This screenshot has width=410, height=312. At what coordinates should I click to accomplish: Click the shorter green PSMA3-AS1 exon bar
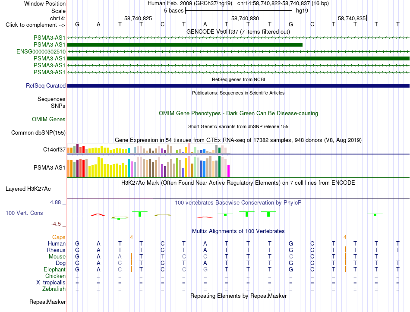(185, 45)
